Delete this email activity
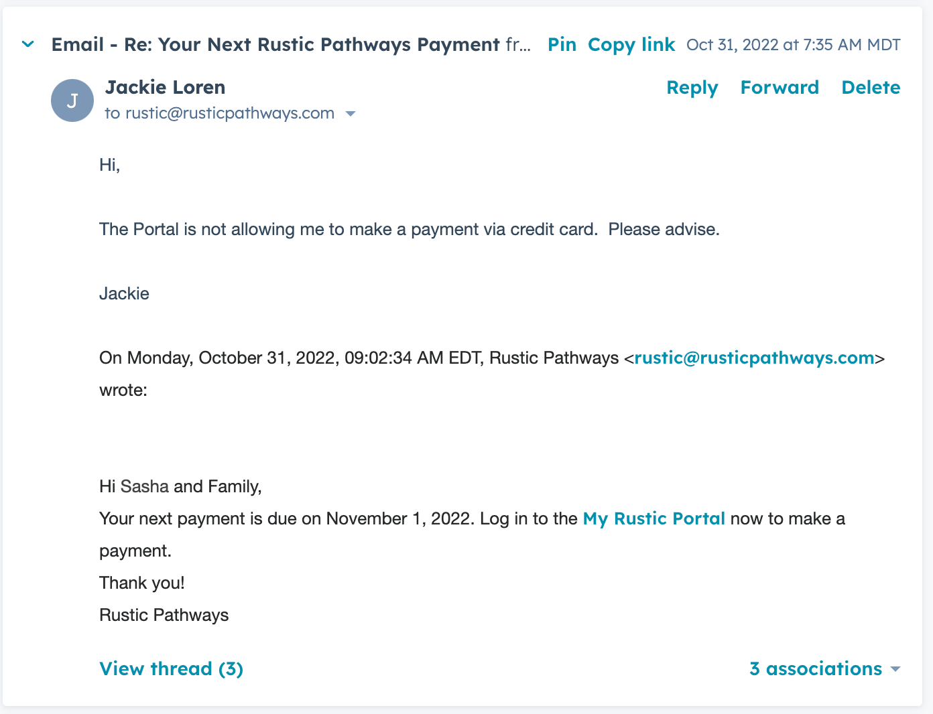Viewport: 933px width, 714px height. point(871,88)
